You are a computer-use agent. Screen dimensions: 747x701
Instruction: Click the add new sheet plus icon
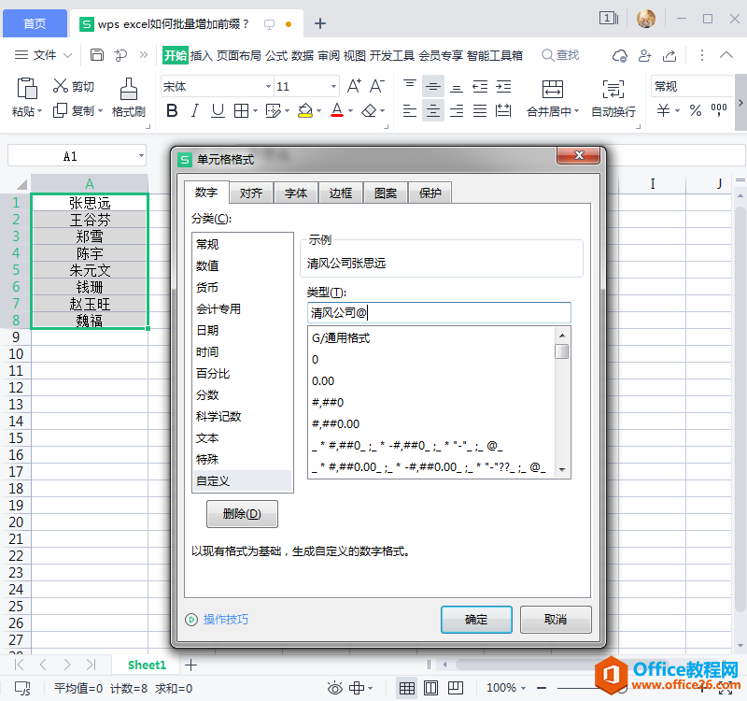click(x=191, y=665)
